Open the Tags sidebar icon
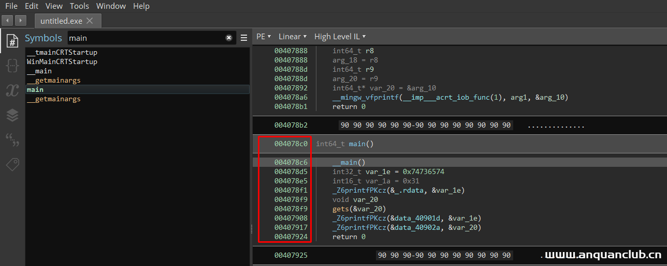This screenshot has width=667, height=266. (12, 165)
